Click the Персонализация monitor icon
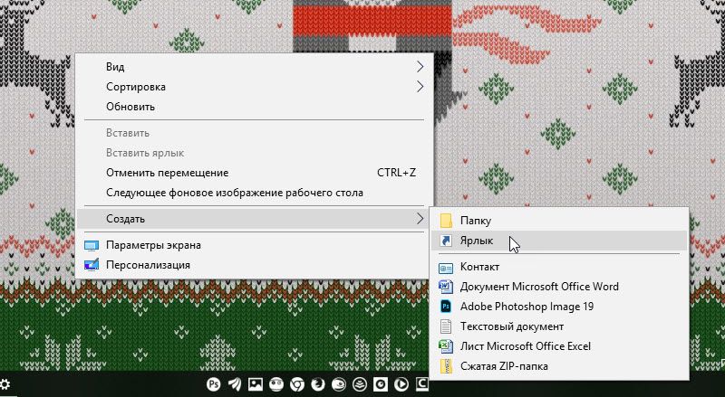 [x=91, y=265]
